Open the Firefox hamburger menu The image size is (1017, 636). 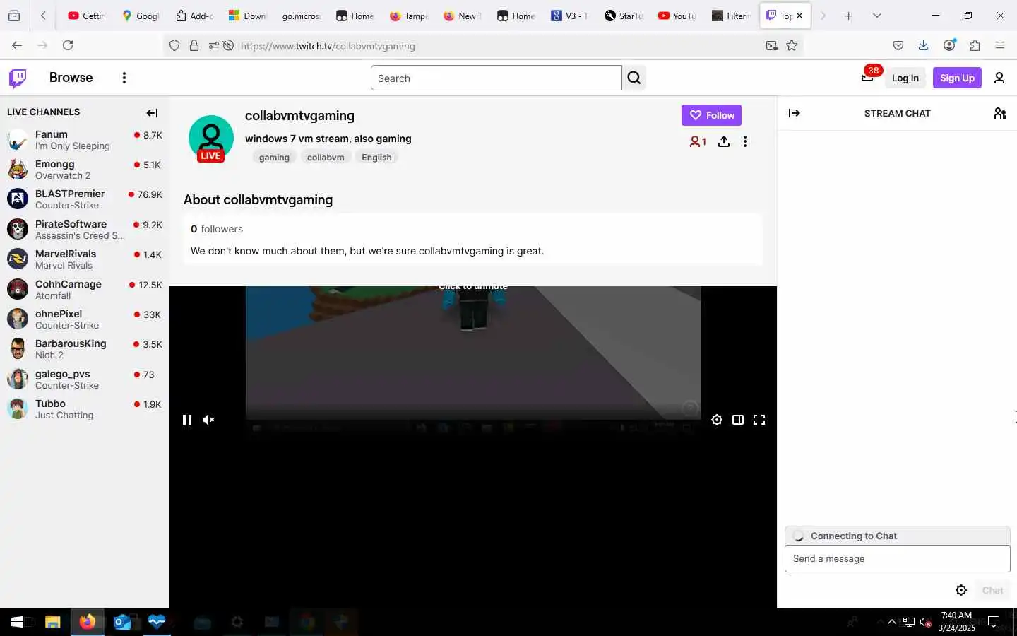click(x=999, y=45)
